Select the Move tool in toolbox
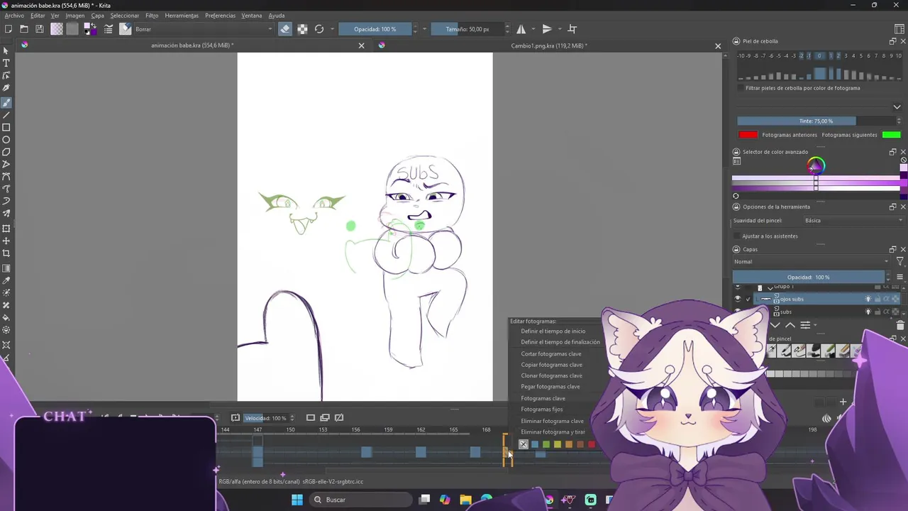The width and height of the screenshot is (908, 511). [6, 241]
